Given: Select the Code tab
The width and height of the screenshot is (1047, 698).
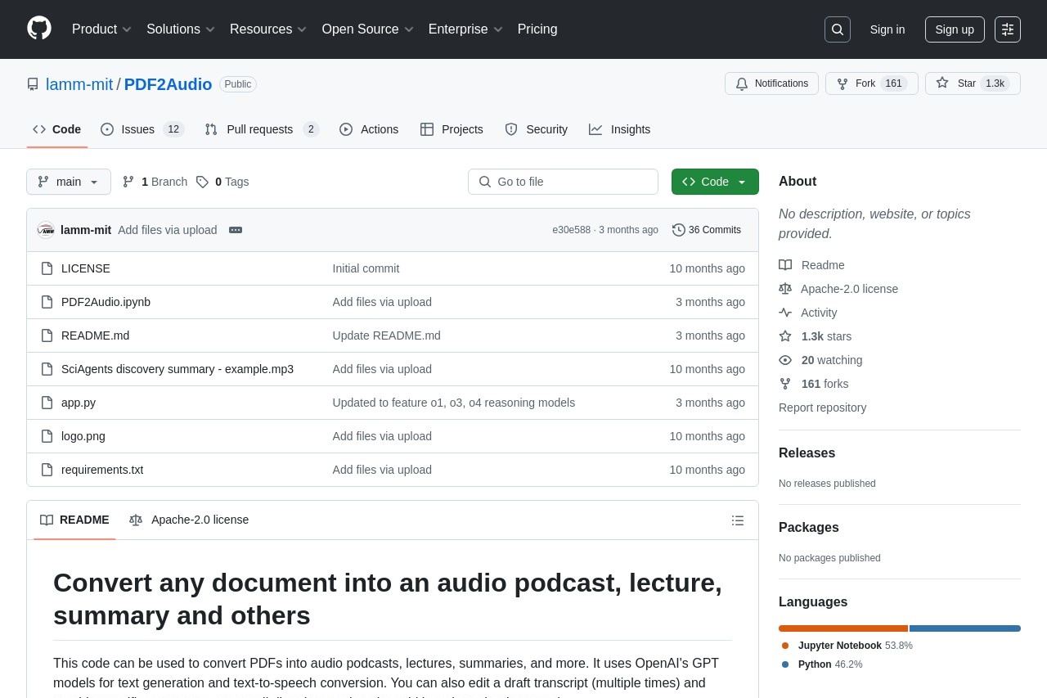Looking at the screenshot, I should tap(57, 129).
